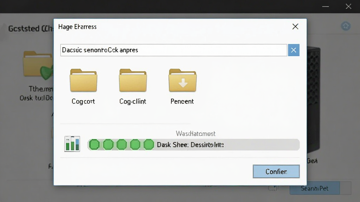Open the Cog·clint folder icon
This screenshot has height=202, width=360.
(x=133, y=80)
